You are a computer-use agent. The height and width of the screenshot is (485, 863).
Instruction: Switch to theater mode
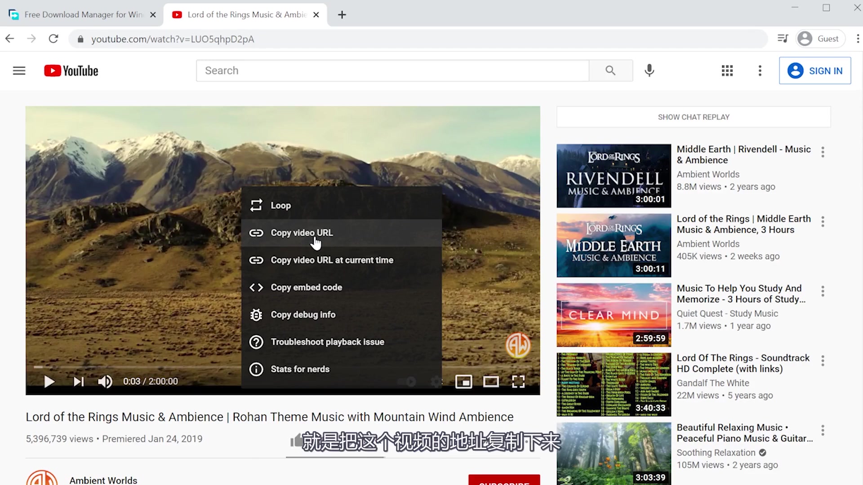tap(491, 382)
